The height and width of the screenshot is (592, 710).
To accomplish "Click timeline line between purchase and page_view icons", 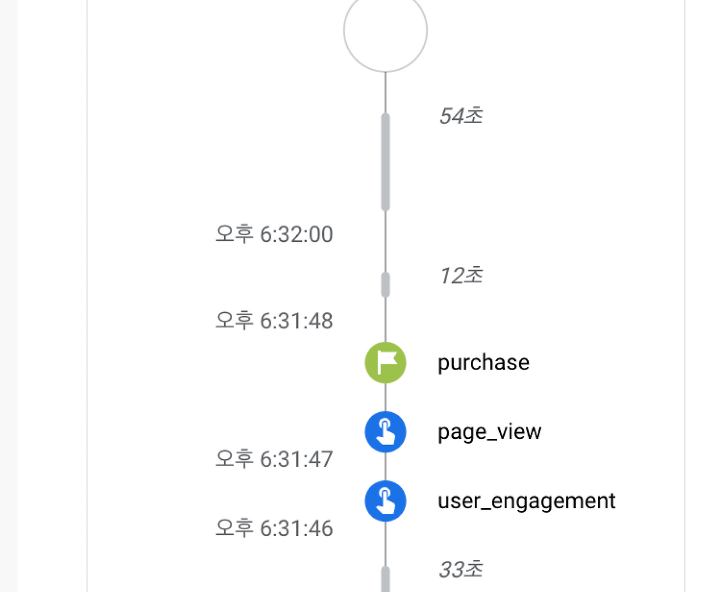I will [386, 397].
